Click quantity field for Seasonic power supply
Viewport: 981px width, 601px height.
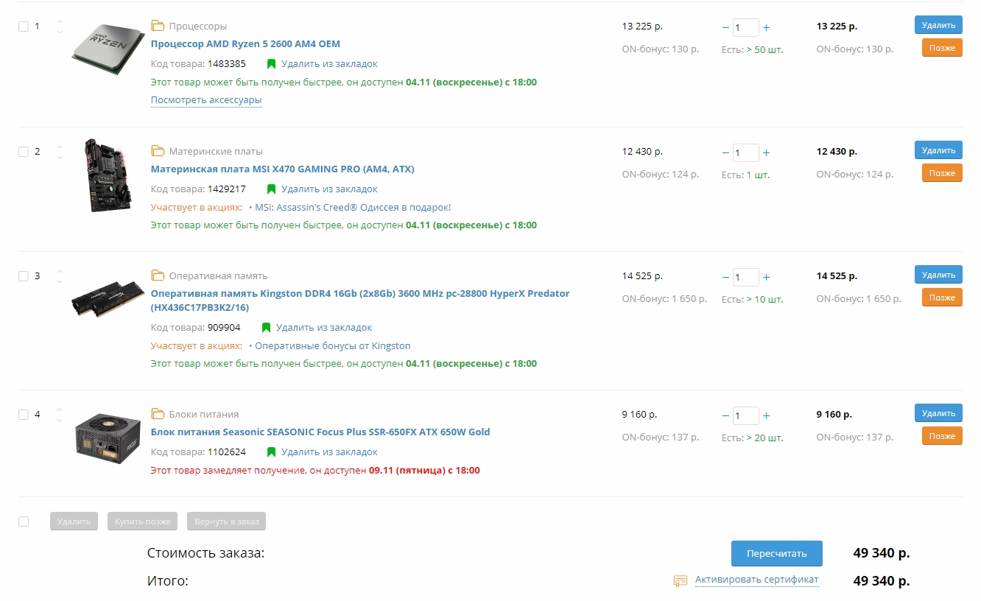click(x=746, y=415)
